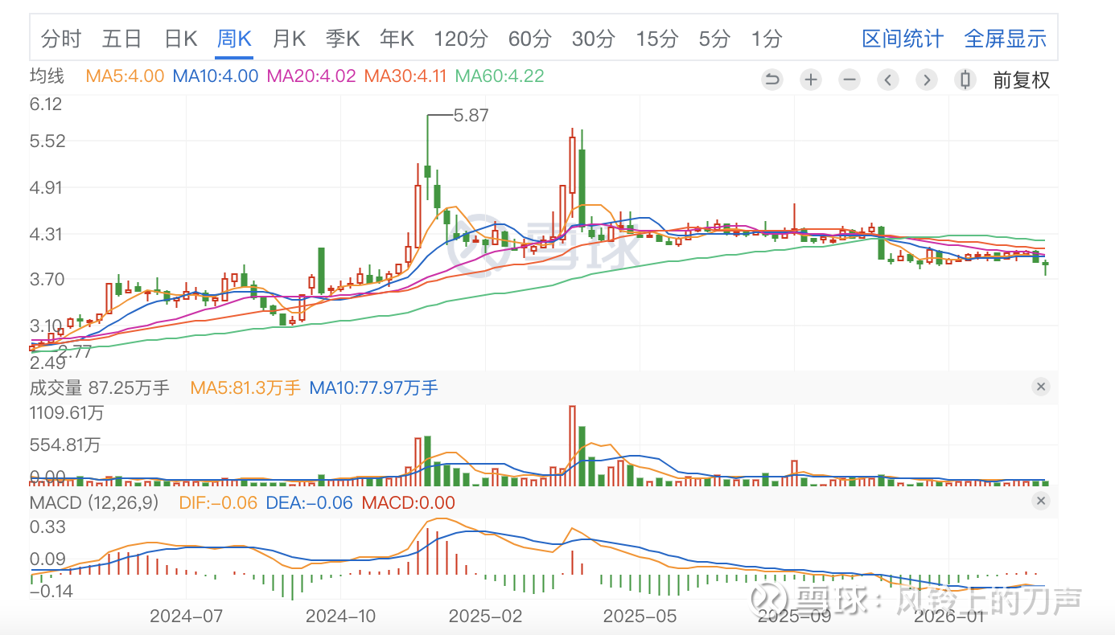Close the MACD indicator panel

pyautogui.click(x=1041, y=502)
